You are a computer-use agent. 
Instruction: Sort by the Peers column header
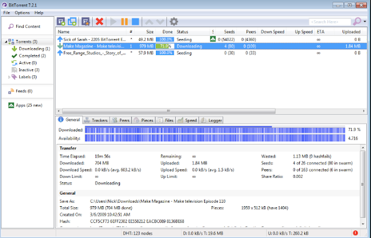[x=248, y=32]
